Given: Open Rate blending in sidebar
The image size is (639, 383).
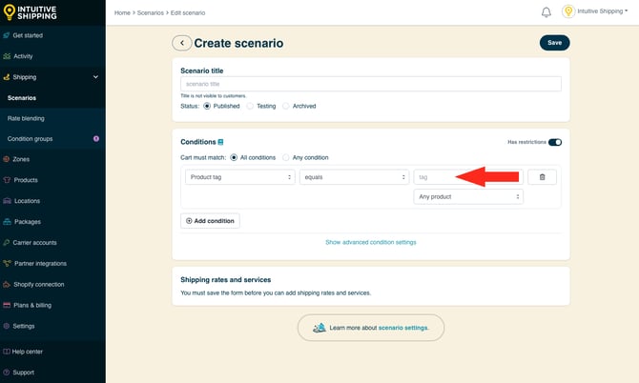Looking at the screenshot, I should (x=26, y=118).
